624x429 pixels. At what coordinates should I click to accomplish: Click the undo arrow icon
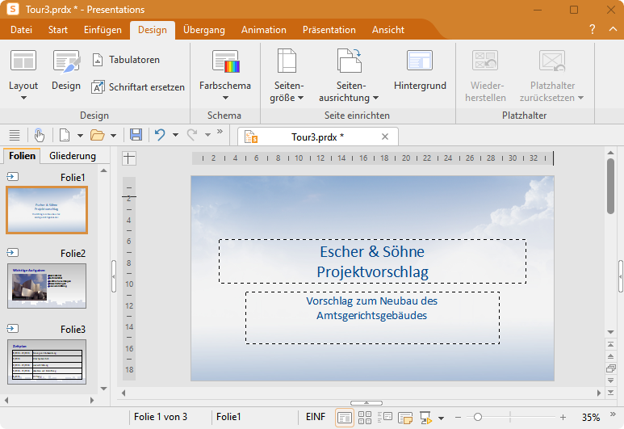tap(161, 135)
